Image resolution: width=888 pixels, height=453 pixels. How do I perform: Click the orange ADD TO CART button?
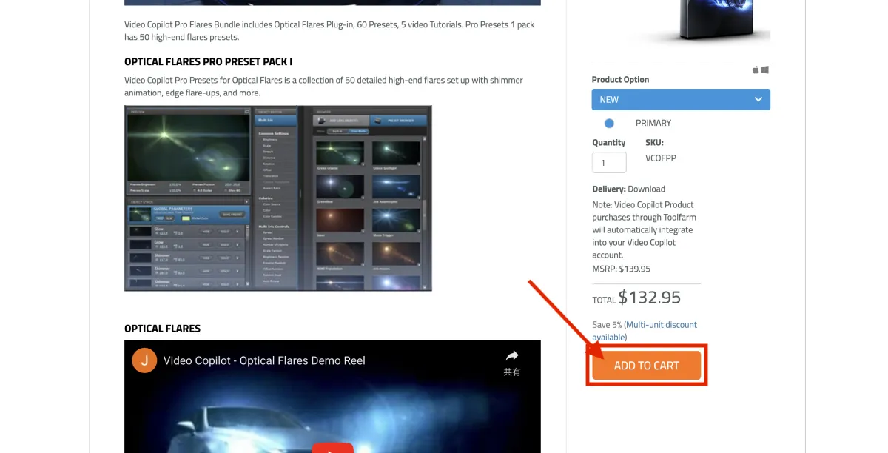click(x=646, y=366)
